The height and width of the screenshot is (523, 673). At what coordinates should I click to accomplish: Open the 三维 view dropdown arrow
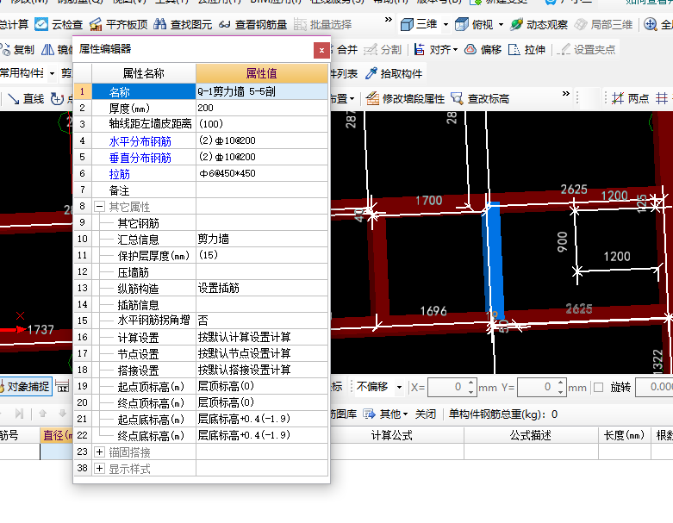pos(446,25)
